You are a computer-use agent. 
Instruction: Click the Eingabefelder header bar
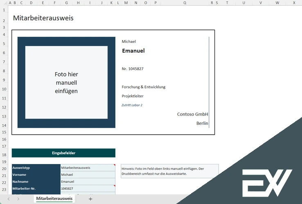(x=63, y=153)
